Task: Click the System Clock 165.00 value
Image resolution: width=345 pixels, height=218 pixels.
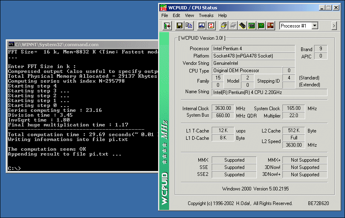Action: [x=294, y=108]
